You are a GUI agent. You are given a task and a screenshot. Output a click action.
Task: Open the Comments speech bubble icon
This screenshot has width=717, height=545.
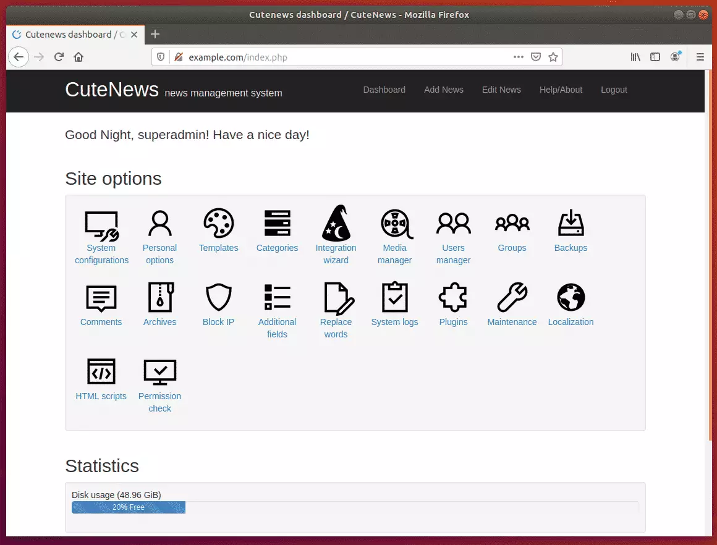(x=101, y=298)
